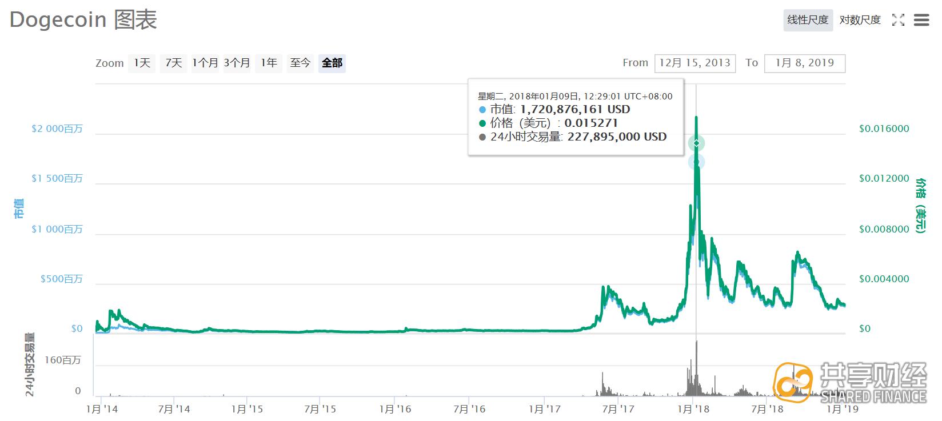Select the 3个月 zoom range
This screenshot has height=421, width=942.
237,63
